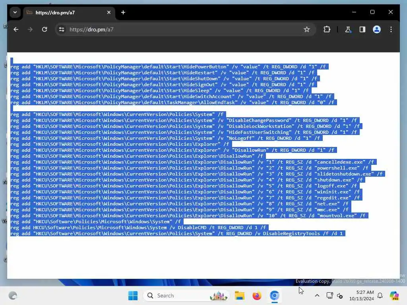This screenshot has width=407, height=305.
Task: Reload the dro.pm page
Action: click(45, 29)
